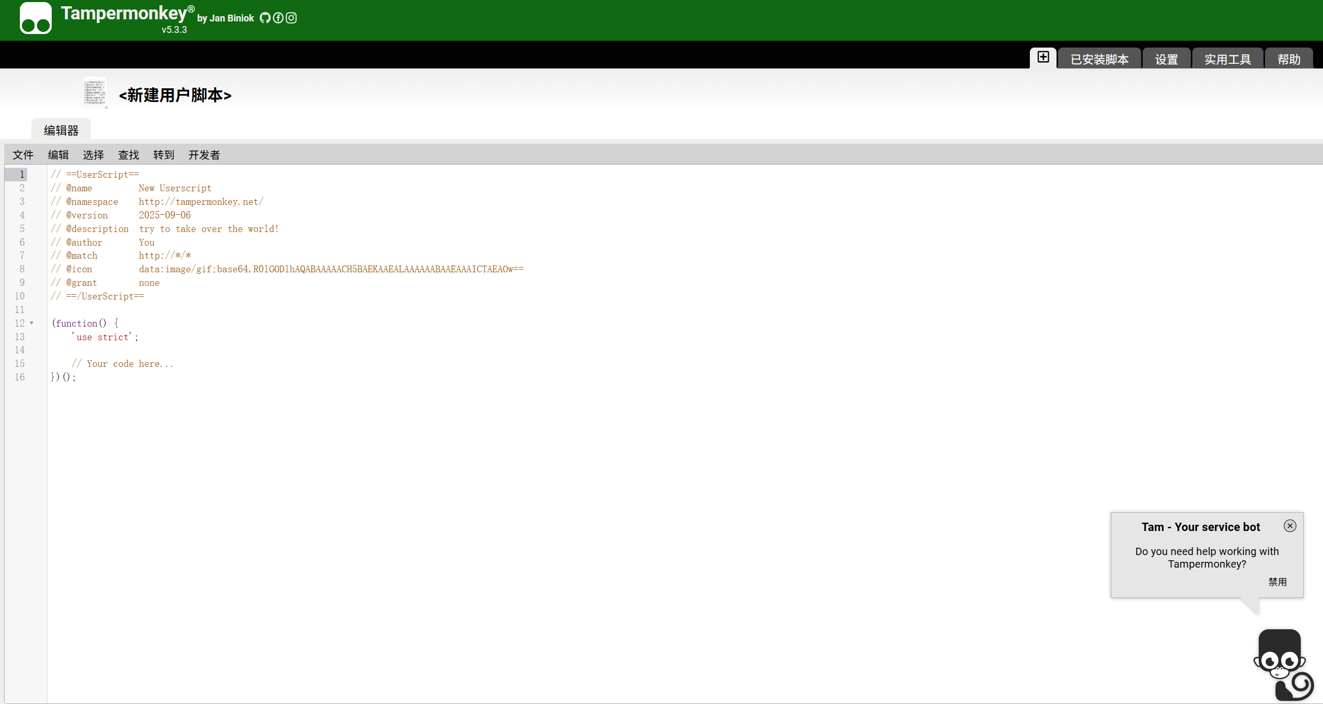Screen dimensions: 1323x704
Task: Click 禁用 in the service bot popup
Action: (1278, 582)
